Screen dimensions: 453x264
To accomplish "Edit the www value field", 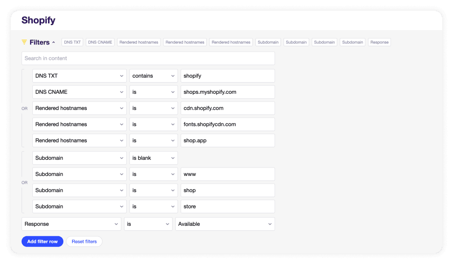I will [x=228, y=174].
